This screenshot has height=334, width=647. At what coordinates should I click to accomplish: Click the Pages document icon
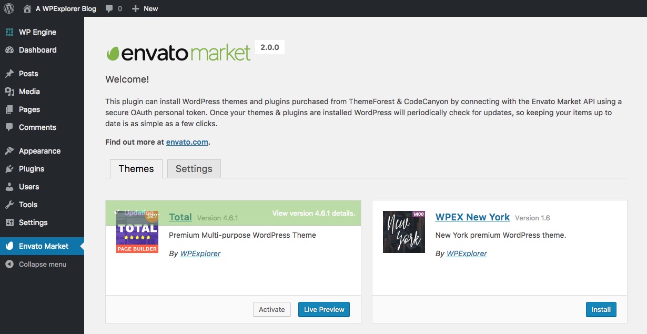tap(9, 109)
